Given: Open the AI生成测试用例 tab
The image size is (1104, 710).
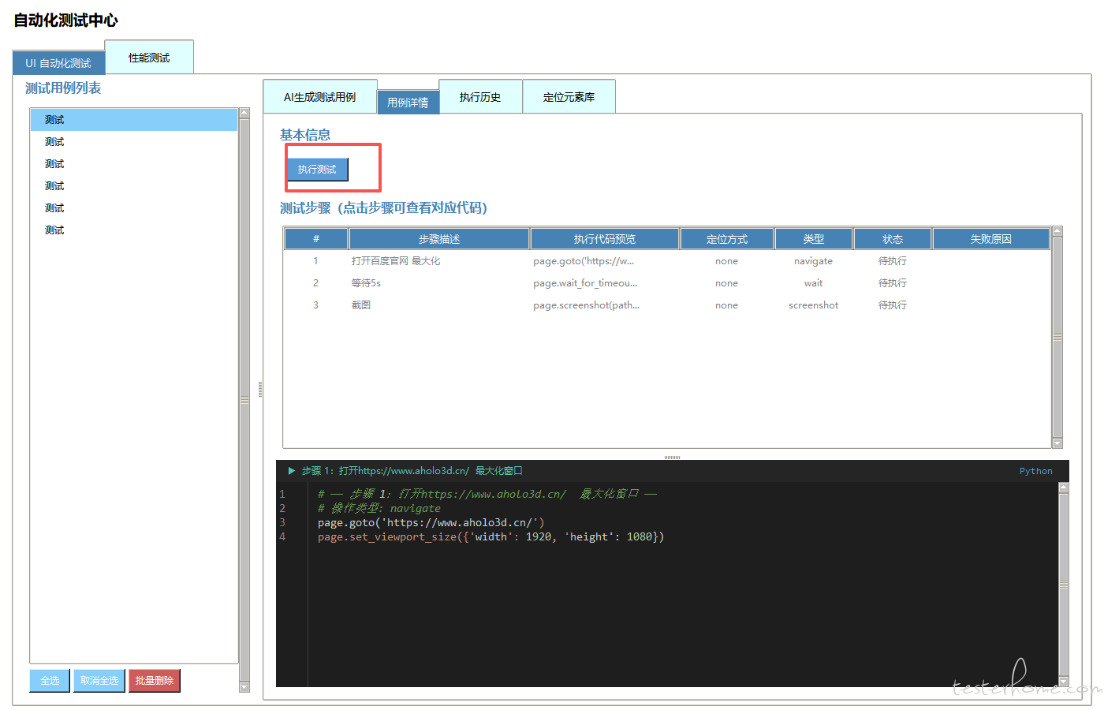Looking at the screenshot, I should click(x=319, y=97).
